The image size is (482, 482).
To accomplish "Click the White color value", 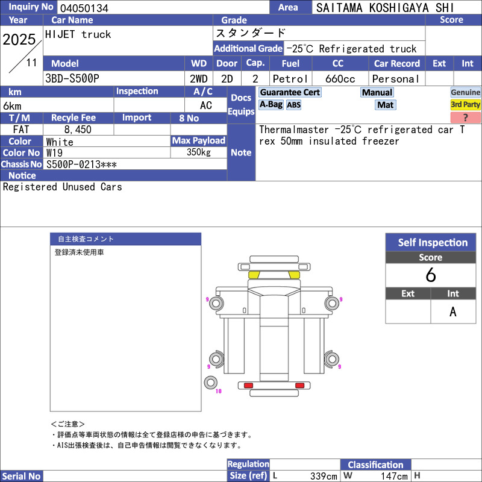I will [60, 142].
